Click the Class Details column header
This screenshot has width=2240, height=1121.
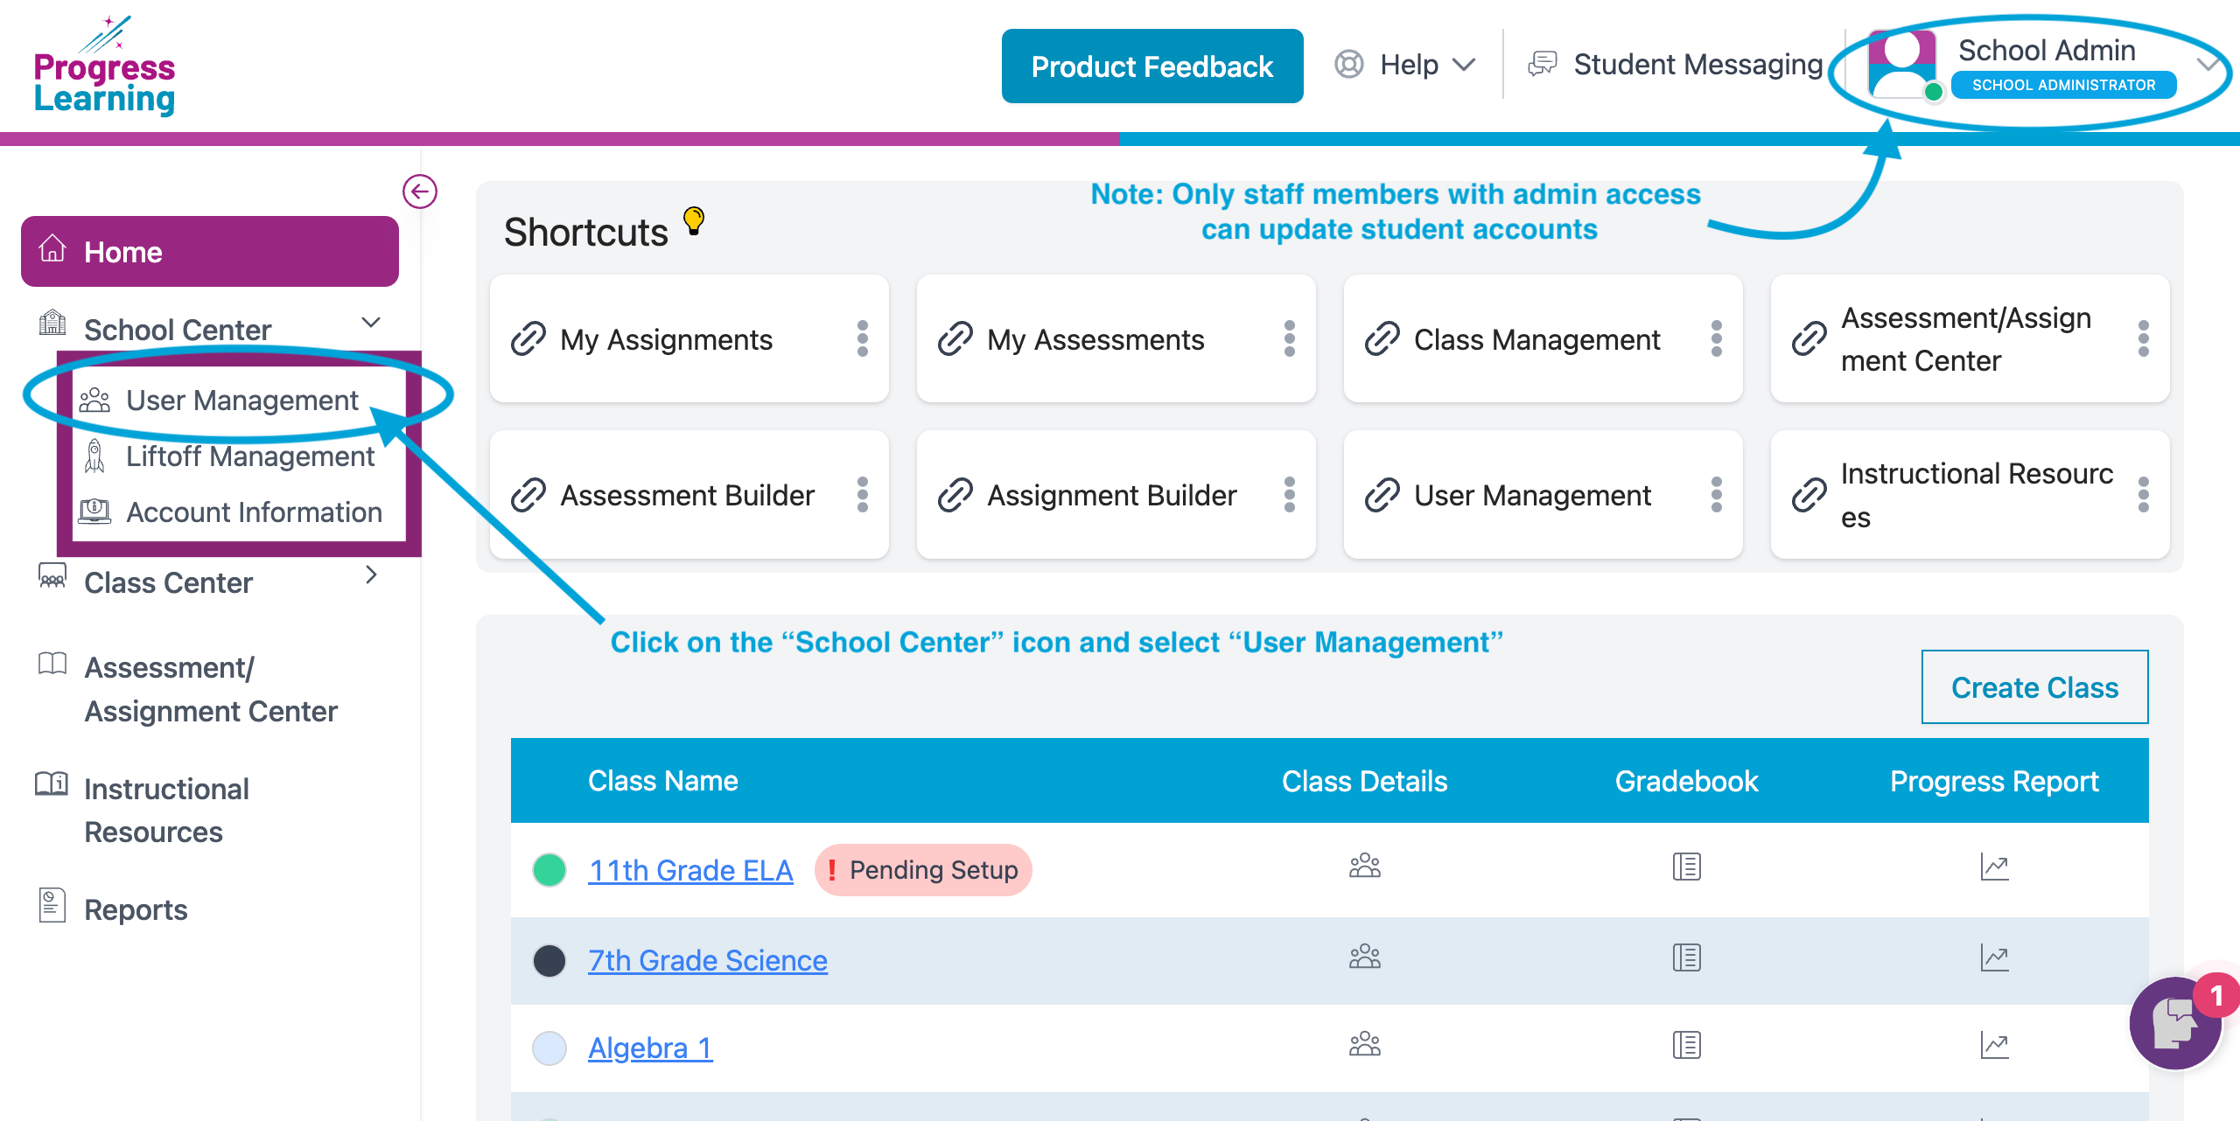click(x=1364, y=780)
